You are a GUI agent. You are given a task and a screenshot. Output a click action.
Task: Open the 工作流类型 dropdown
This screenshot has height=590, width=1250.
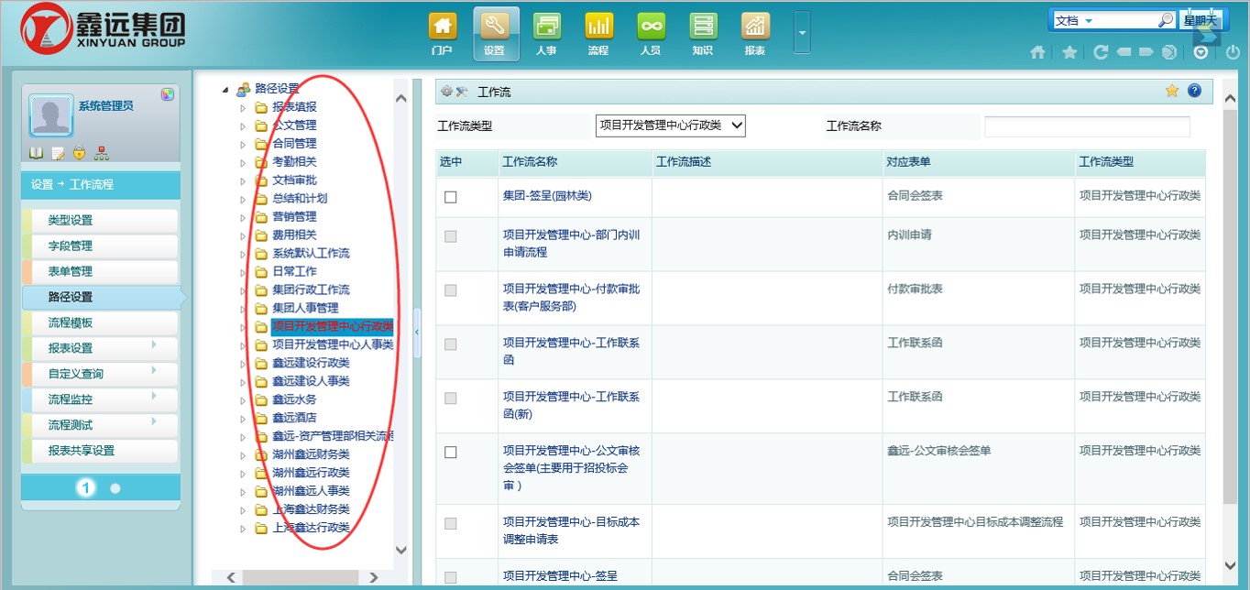point(671,126)
